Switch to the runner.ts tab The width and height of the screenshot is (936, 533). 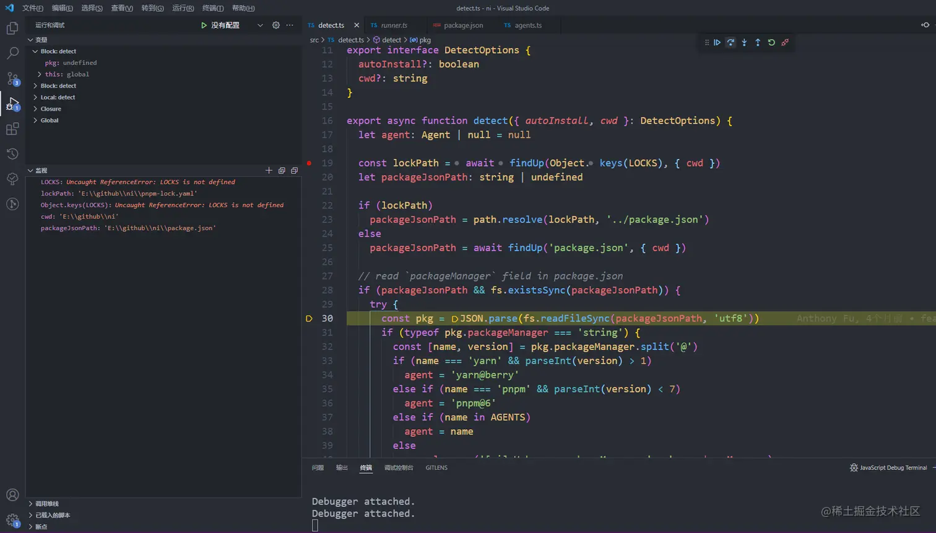click(394, 25)
